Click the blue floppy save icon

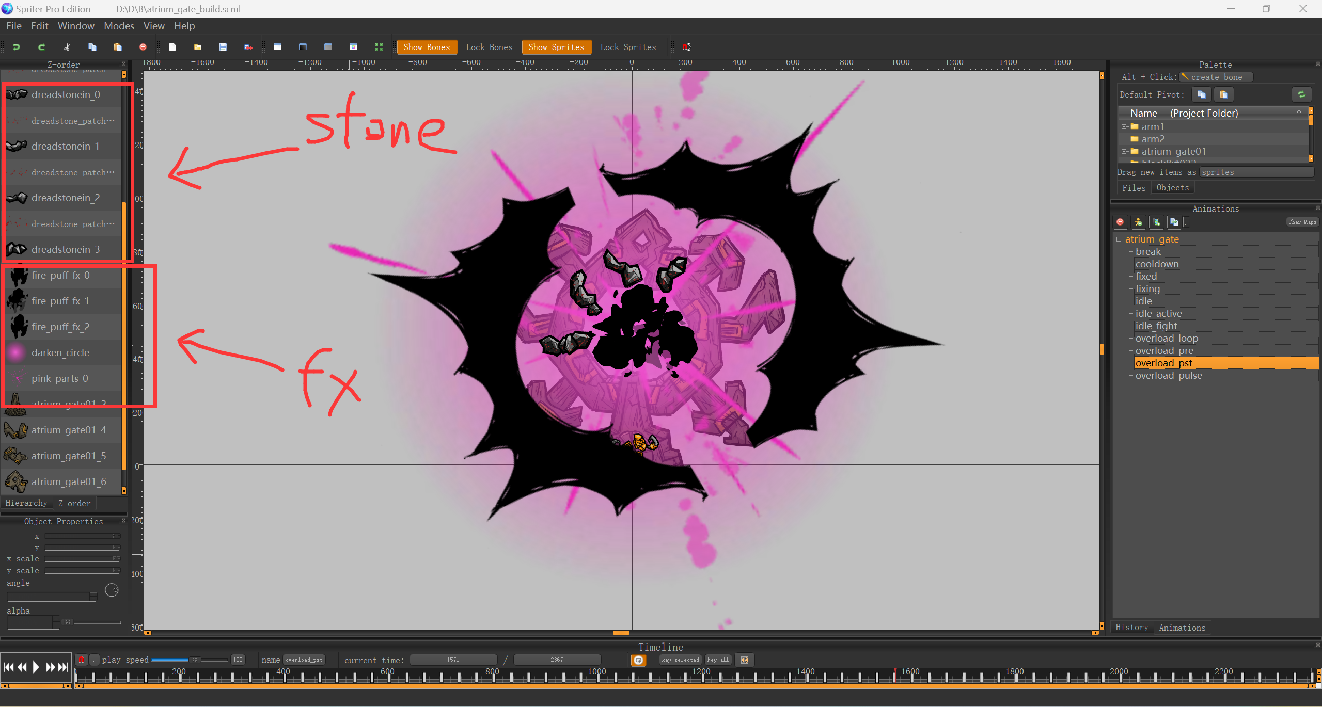coord(223,47)
